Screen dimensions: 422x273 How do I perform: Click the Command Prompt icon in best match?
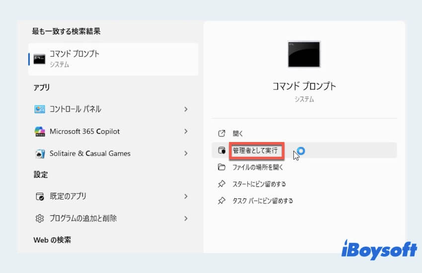[40, 59]
